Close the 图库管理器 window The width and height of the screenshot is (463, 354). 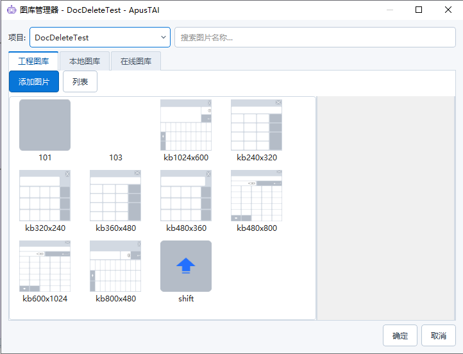coord(448,10)
